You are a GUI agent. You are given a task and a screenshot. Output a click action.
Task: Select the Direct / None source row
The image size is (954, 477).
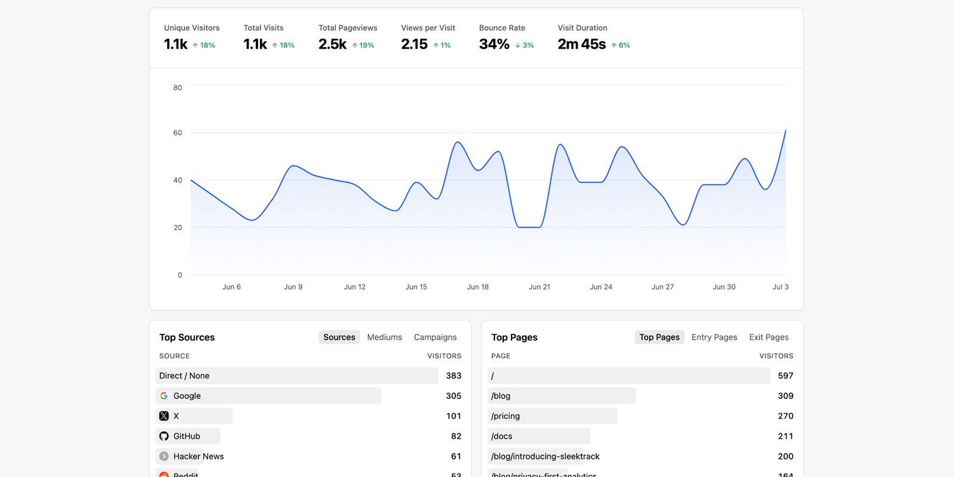click(310, 376)
